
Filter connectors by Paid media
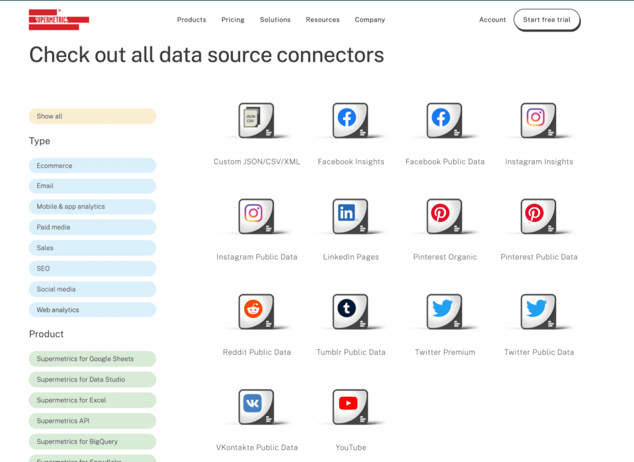coord(93,227)
